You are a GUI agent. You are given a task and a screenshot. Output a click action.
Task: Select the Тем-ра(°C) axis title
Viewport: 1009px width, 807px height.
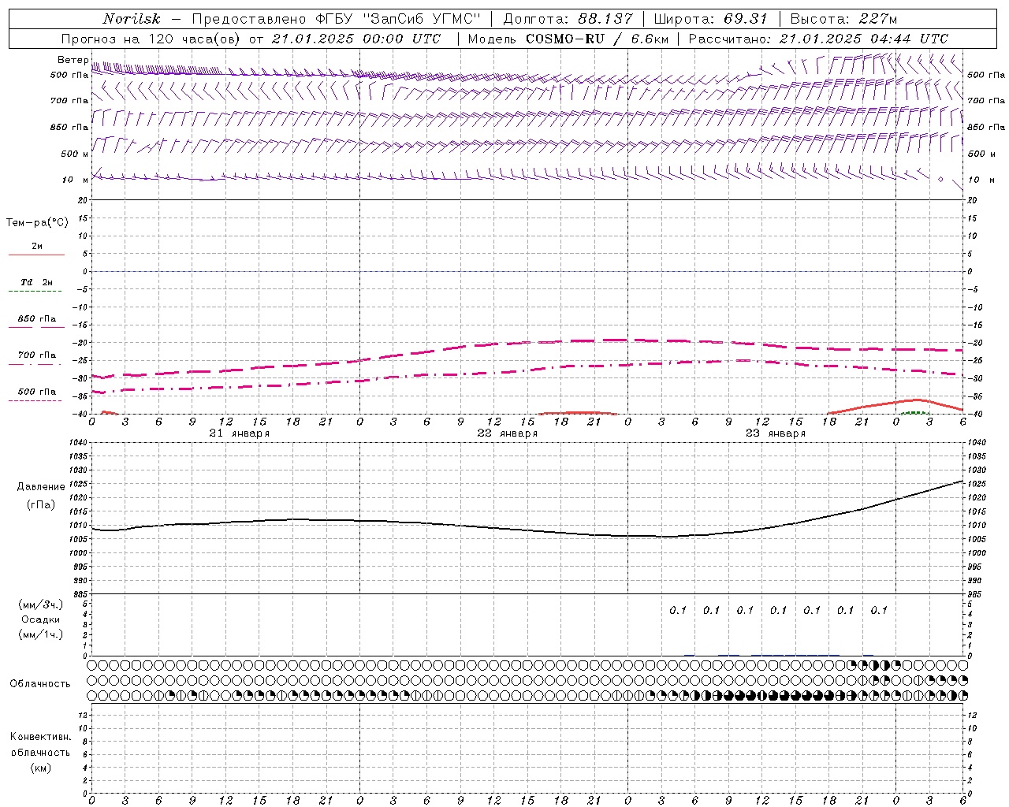click(37, 223)
